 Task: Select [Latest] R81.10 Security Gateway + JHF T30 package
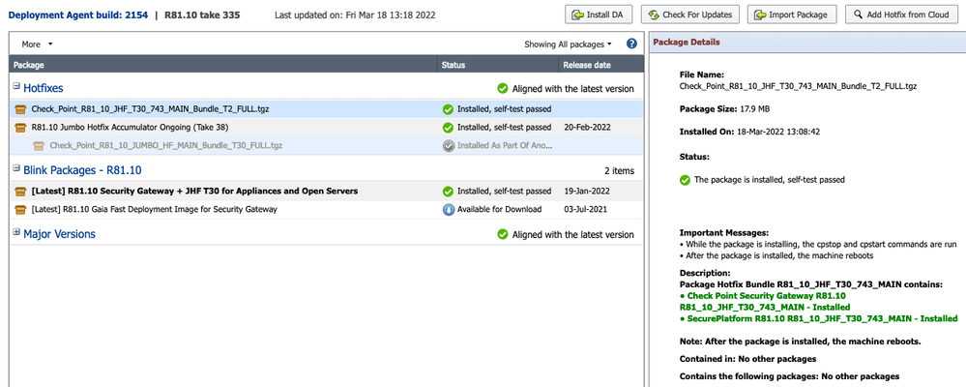click(x=327, y=192)
